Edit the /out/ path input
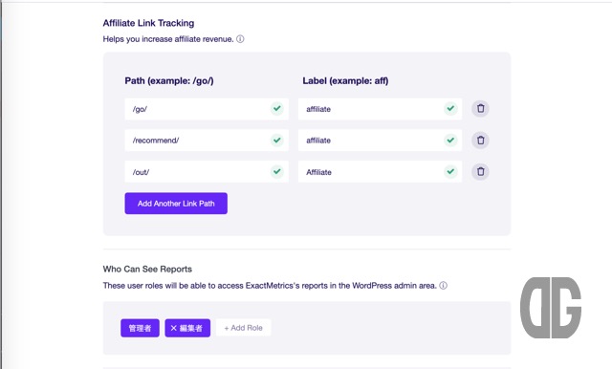This screenshot has height=369, width=612. (x=207, y=172)
